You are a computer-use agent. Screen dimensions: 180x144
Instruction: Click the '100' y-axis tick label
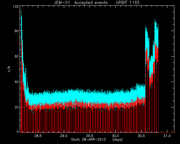tap(16, 6)
